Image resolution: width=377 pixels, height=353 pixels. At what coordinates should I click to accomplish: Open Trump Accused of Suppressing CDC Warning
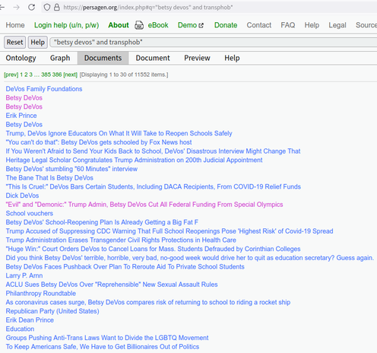click(x=169, y=231)
